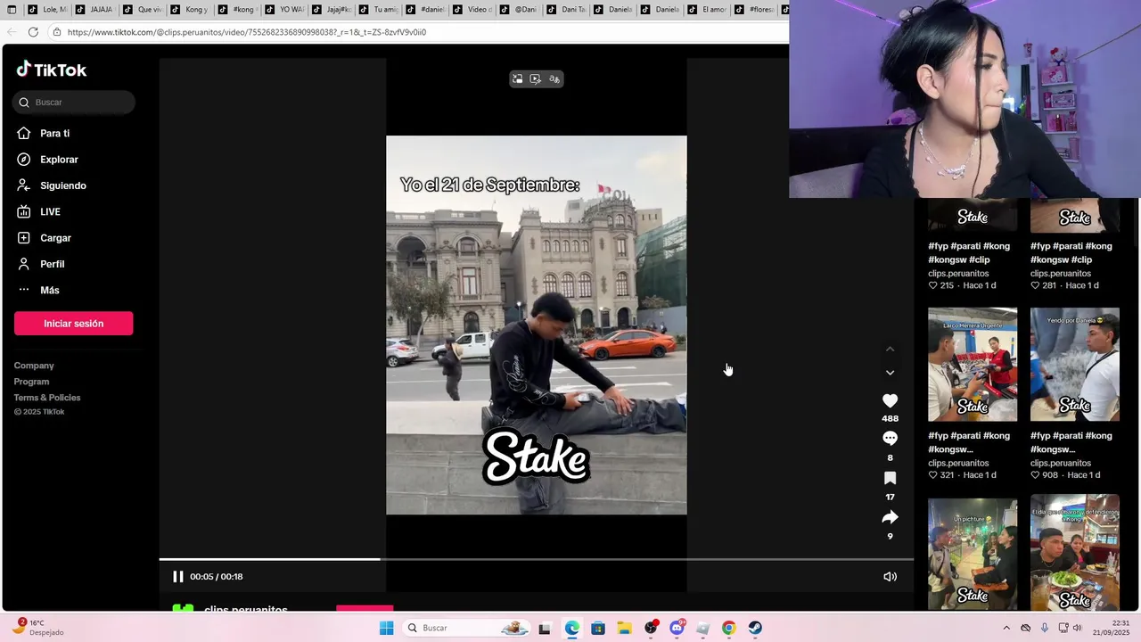Open Discord from the taskbar
The width and height of the screenshot is (1141, 642).
tap(677, 629)
